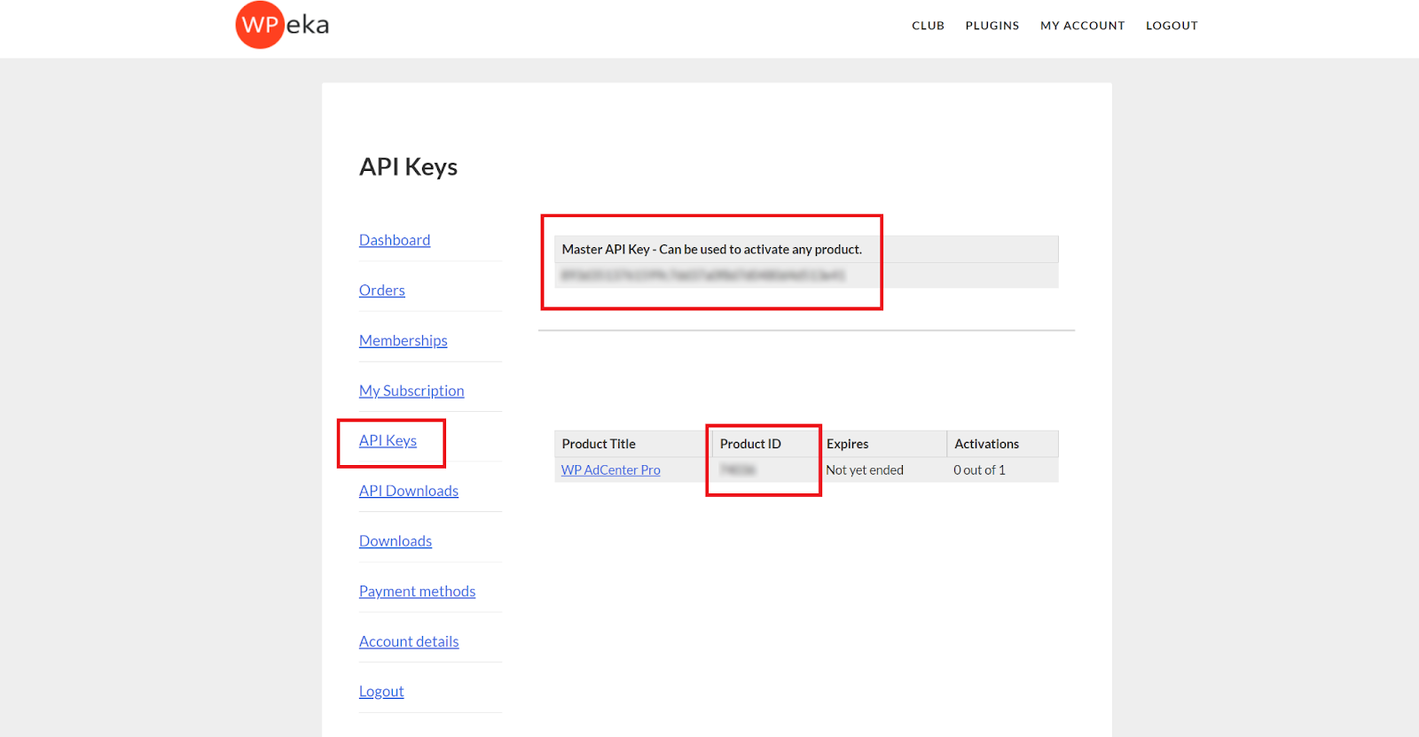This screenshot has width=1419, height=737.
Task: Open Payment methods link
Action: pos(417,592)
